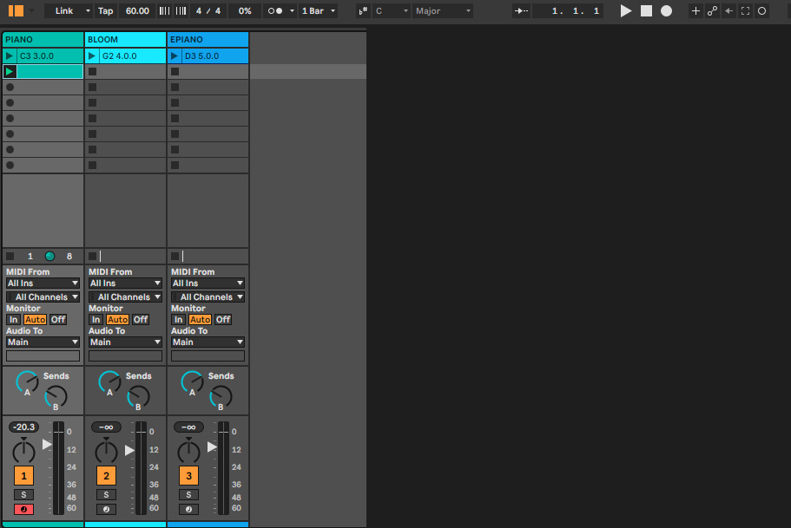
Task: Set PIANO monitor to In
Action: (x=14, y=319)
